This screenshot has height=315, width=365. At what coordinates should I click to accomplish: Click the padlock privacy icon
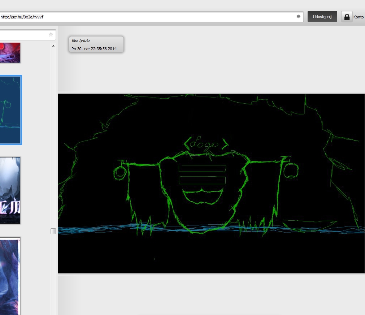coord(347,17)
